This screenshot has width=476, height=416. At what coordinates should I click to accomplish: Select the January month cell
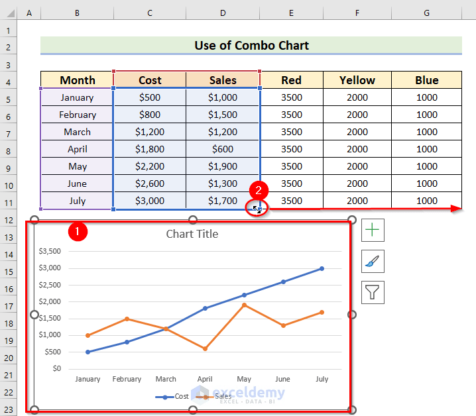coord(77,97)
